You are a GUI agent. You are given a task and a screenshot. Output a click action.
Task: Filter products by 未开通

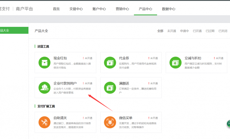point(171,31)
